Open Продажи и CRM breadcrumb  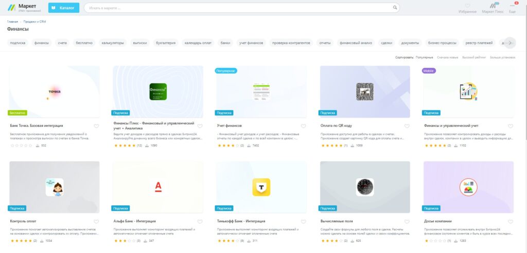click(34, 22)
